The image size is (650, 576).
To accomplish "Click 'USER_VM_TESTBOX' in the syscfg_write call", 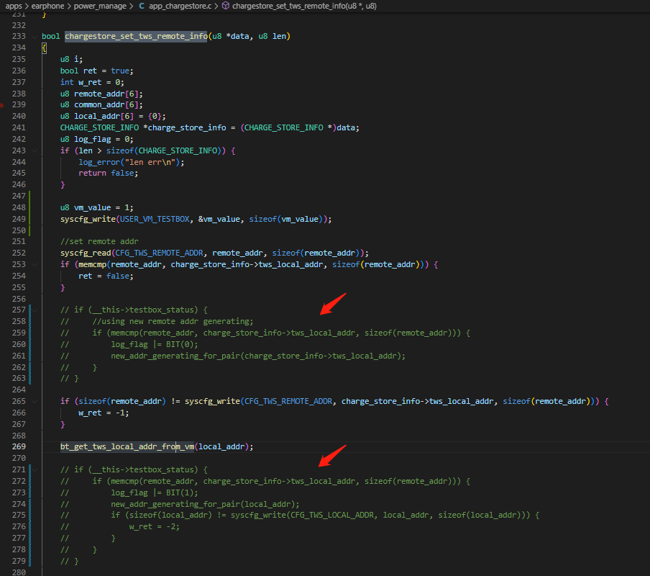I will (x=155, y=219).
